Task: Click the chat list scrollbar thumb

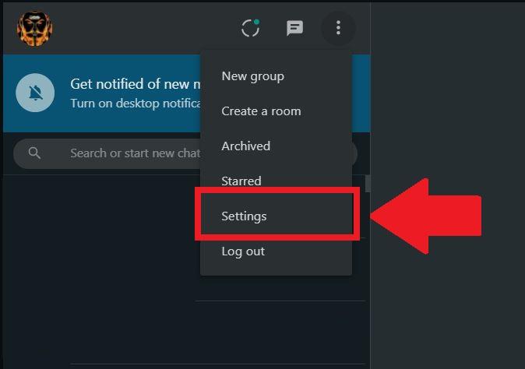Action: [368, 183]
